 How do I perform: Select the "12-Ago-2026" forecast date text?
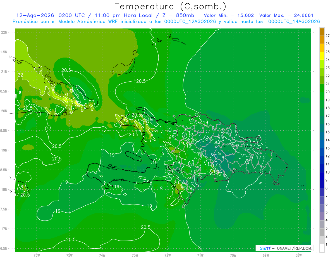pos(36,15)
